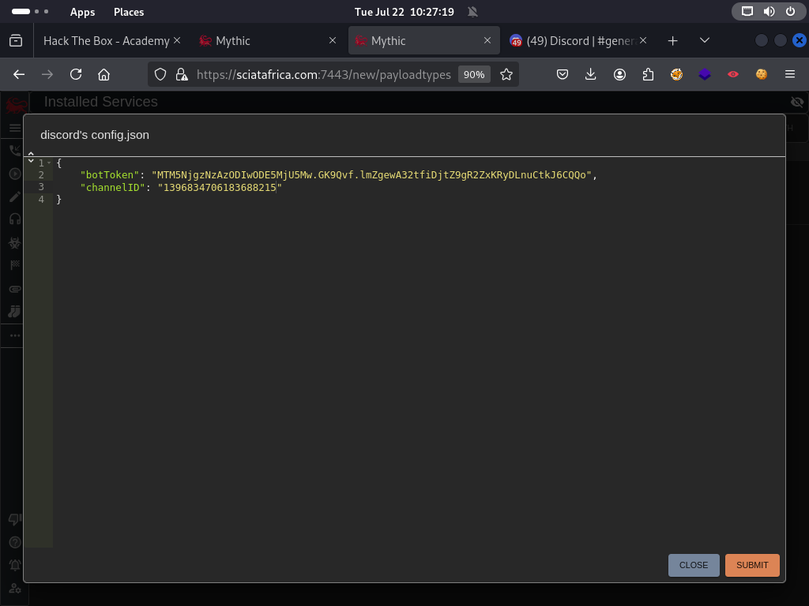The height and width of the screenshot is (606, 809).
Task: Click the SUBMIT button in config dialog
Action: (x=751, y=565)
